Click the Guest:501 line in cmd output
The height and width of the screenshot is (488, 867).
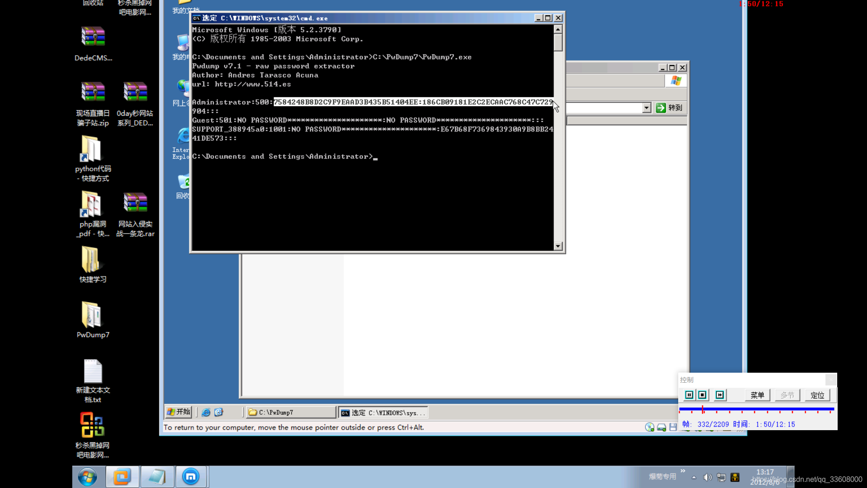[x=368, y=120]
